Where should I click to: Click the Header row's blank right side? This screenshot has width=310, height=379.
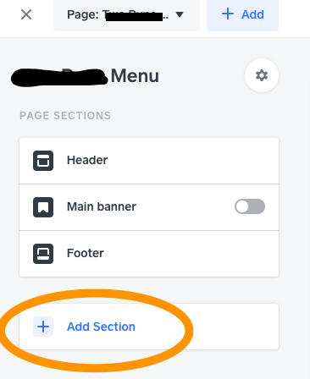tap(192, 161)
